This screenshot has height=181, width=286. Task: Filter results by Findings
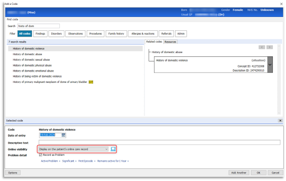point(40,34)
